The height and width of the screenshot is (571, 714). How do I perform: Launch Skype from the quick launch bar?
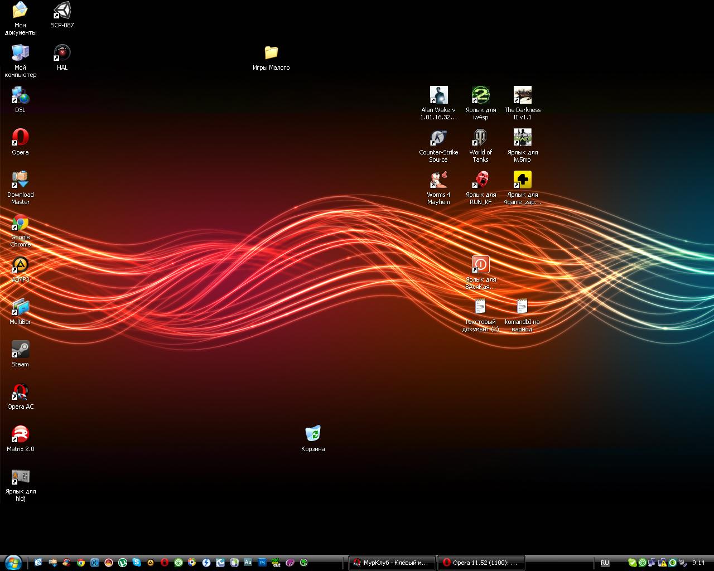point(137,563)
